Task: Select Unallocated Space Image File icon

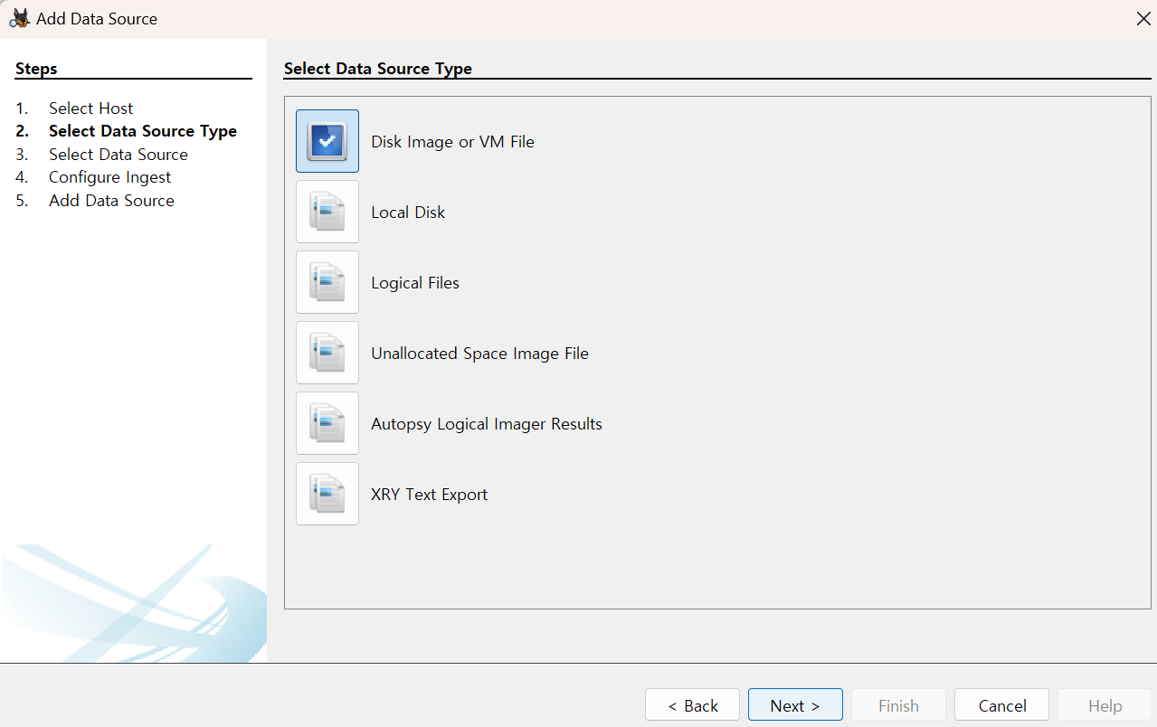Action: 327,353
